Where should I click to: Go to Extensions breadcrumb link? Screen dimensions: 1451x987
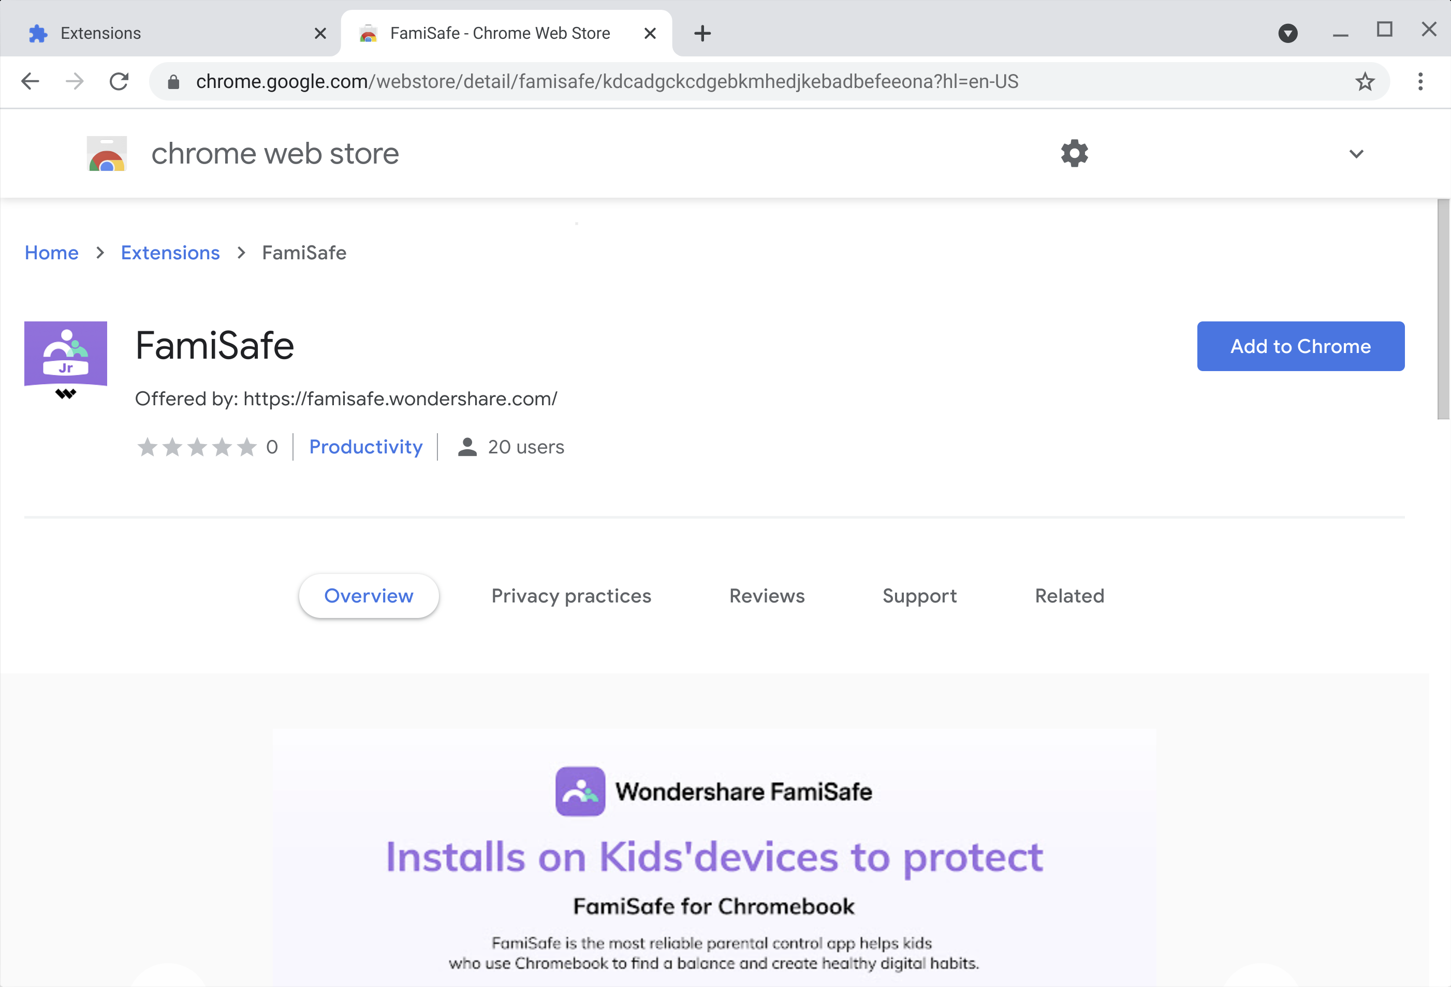(x=170, y=252)
